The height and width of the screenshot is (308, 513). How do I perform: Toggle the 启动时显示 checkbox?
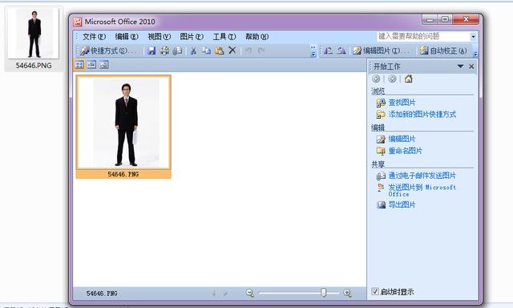(x=375, y=291)
